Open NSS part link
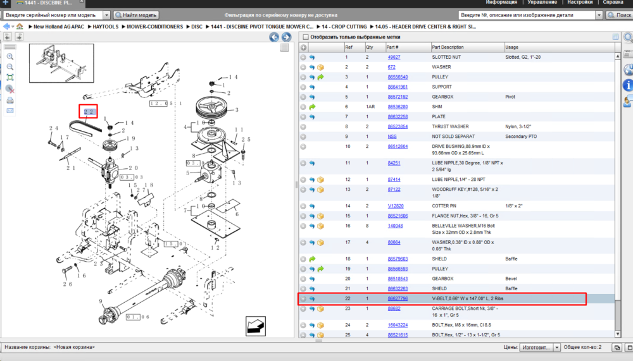 tap(392, 137)
